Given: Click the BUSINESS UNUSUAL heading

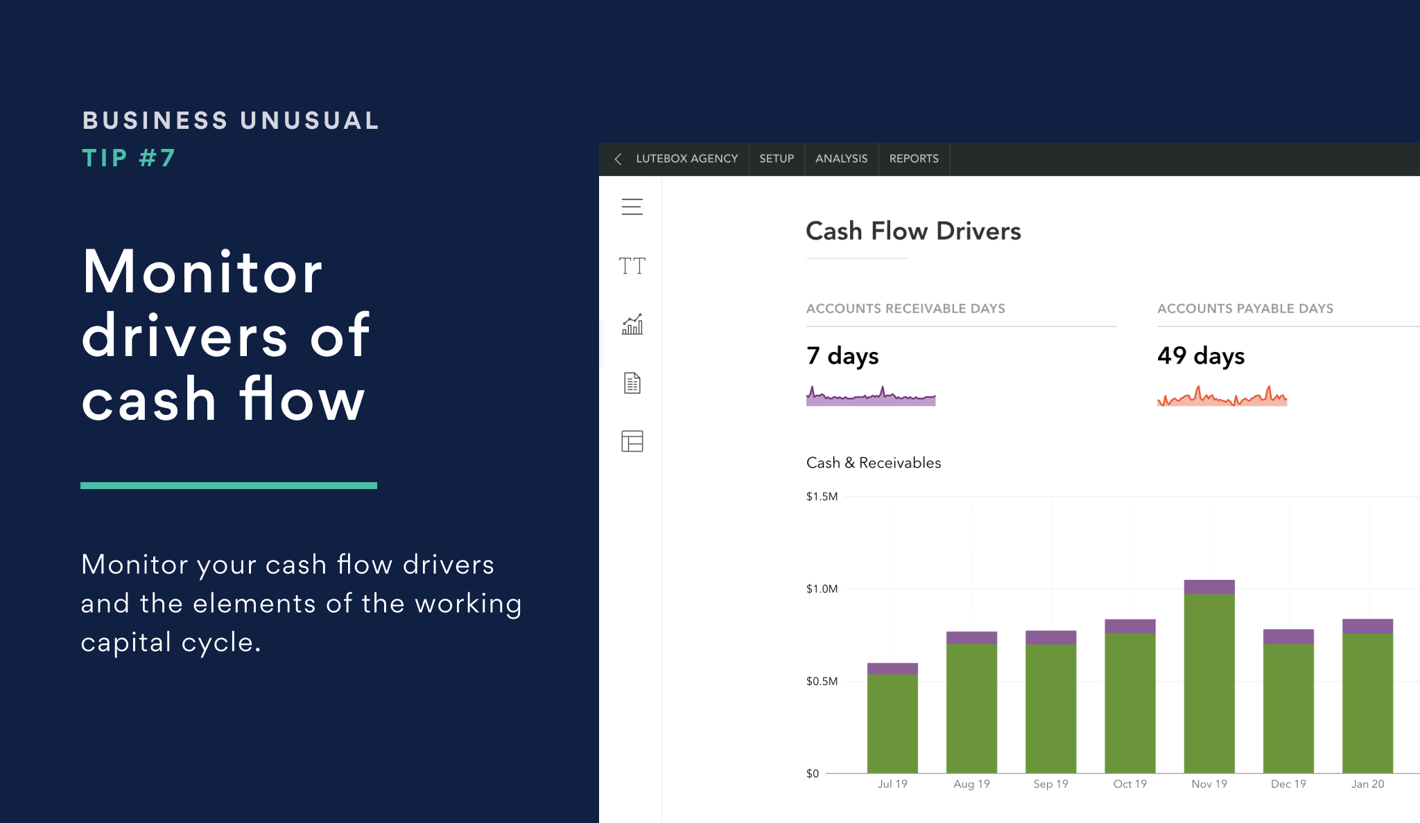Looking at the screenshot, I should [231, 121].
